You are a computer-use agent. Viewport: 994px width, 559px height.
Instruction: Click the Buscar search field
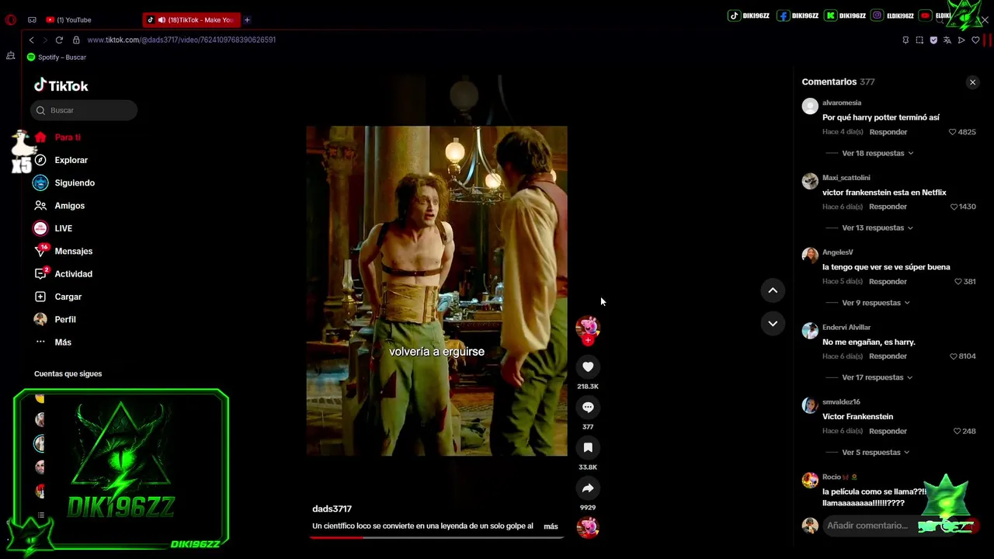tap(84, 110)
